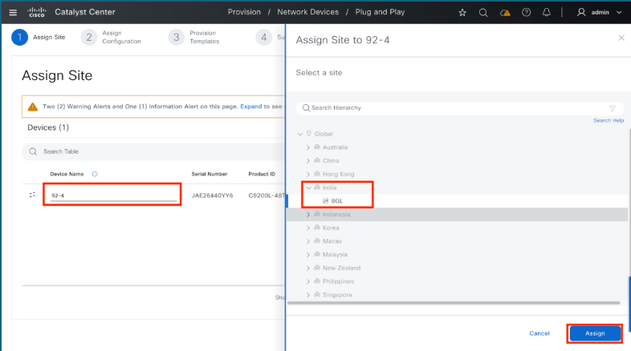Click the Serial Number column header
Image resolution: width=631 pixels, height=351 pixels.
tap(210, 174)
